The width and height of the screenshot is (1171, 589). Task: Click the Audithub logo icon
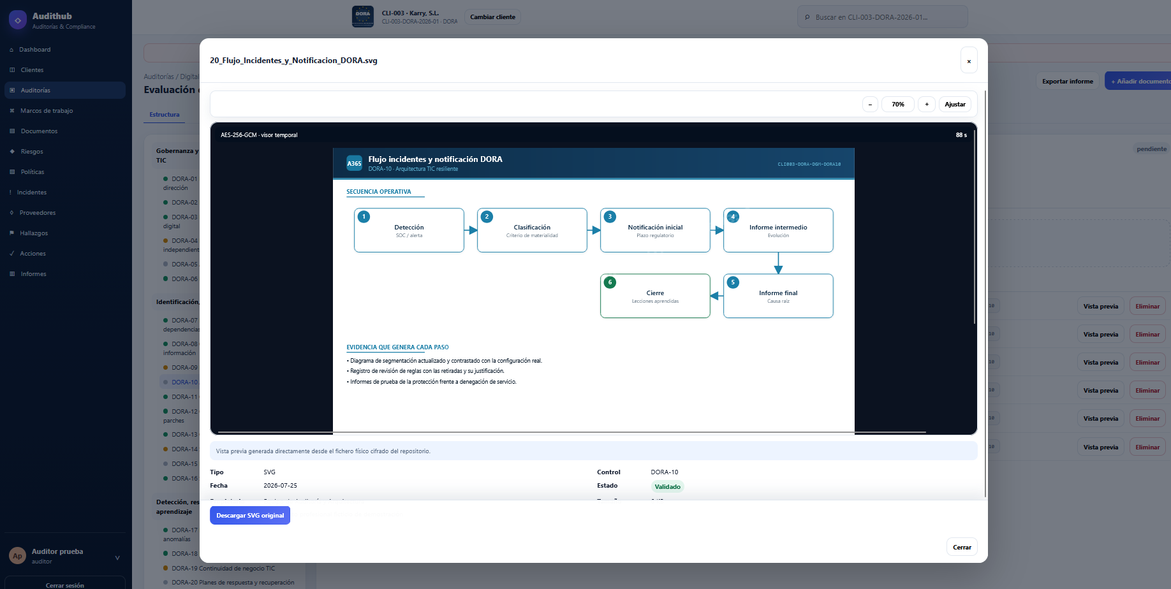pyautogui.click(x=18, y=20)
